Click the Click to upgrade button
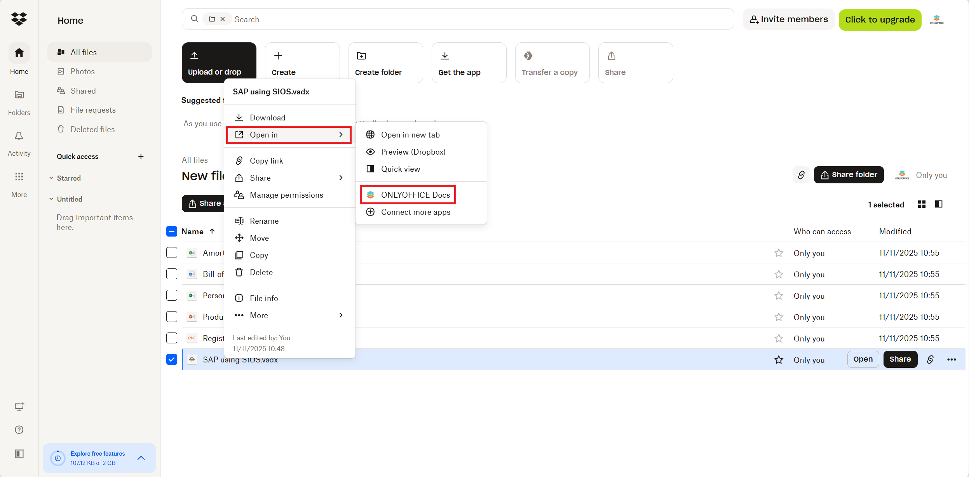This screenshot has width=969, height=477. pos(880,19)
